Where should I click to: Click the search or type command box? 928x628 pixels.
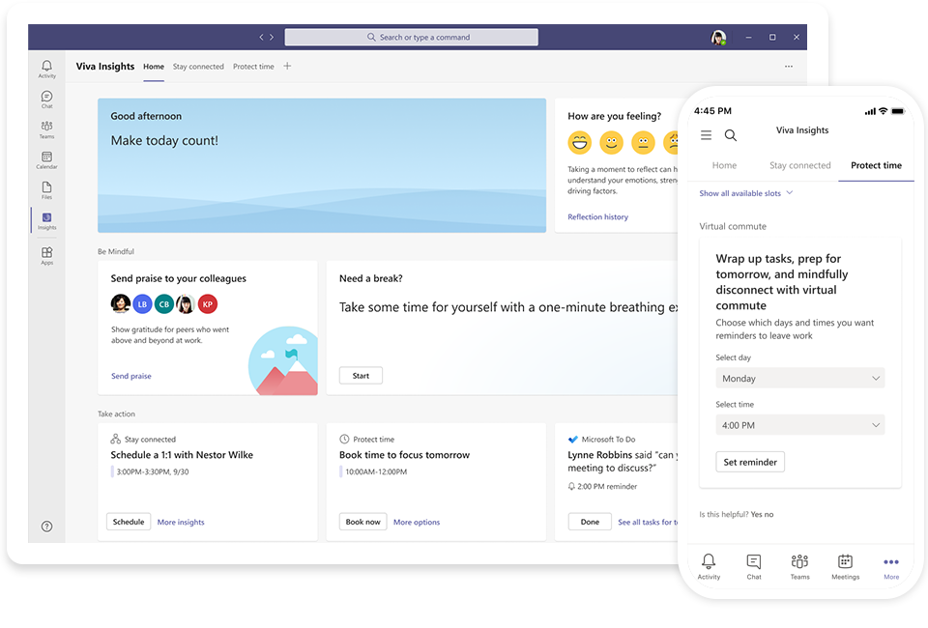click(x=411, y=37)
